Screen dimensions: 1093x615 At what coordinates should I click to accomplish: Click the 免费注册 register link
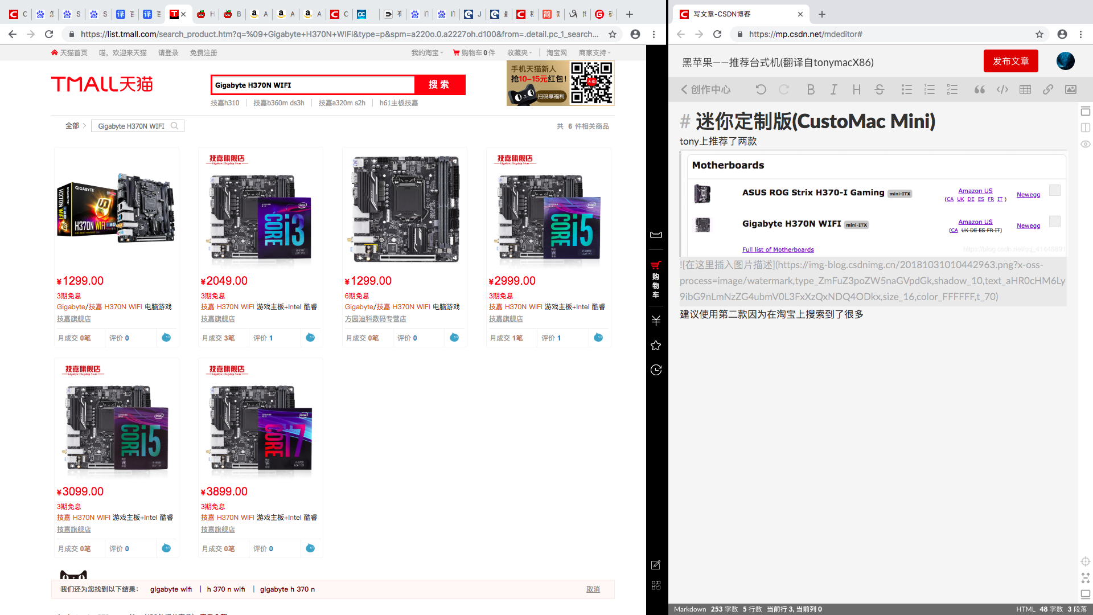point(203,52)
